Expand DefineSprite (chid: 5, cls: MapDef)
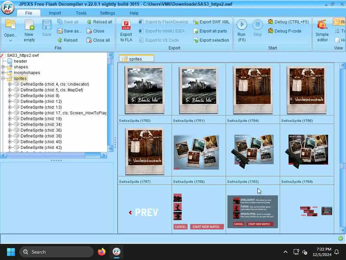346x260 pixels. [9, 90]
